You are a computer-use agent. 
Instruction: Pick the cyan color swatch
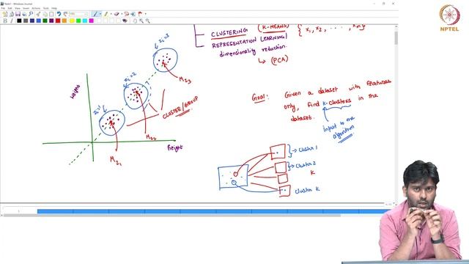pos(85,21)
